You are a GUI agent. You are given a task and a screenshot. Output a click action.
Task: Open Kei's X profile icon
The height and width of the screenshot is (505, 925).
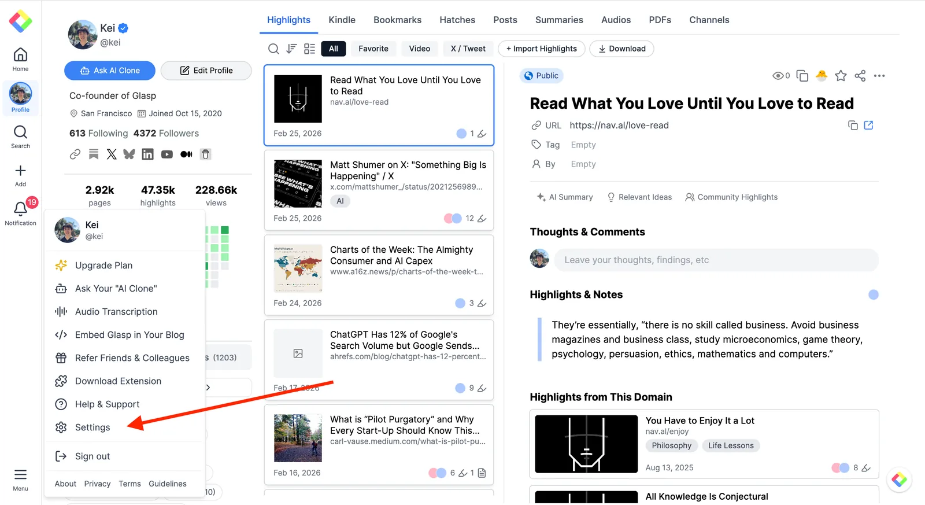click(x=112, y=154)
